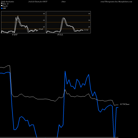The width and height of the screenshot is (138, 138).
Task: Click the 50 axis label in FULL chart
Action: point(89,20)
